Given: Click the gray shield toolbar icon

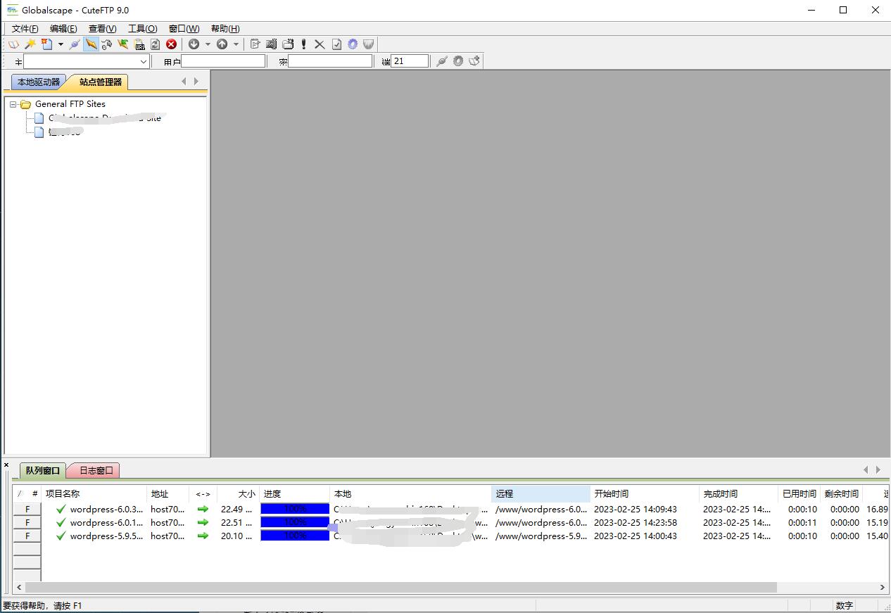Looking at the screenshot, I should [x=369, y=44].
